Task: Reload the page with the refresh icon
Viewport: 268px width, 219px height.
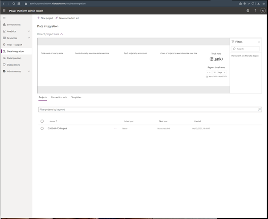Action: click(x=14, y=4)
